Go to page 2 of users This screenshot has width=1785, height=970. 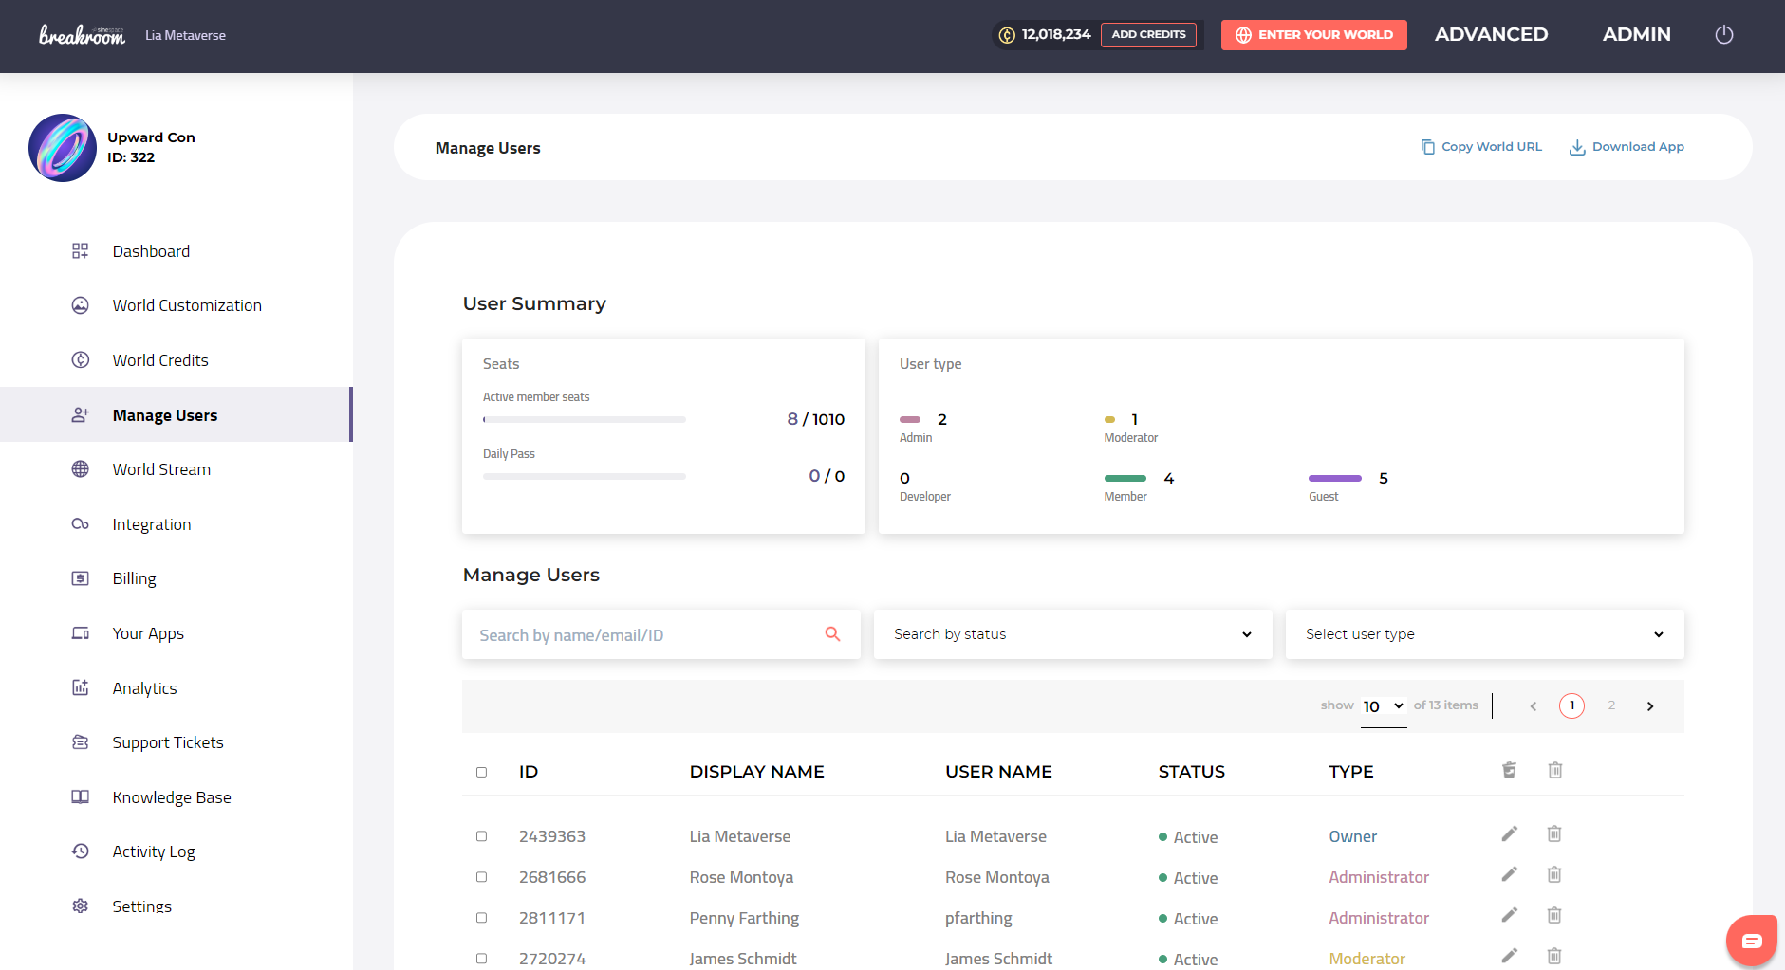pyautogui.click(x=1611, y=705)
